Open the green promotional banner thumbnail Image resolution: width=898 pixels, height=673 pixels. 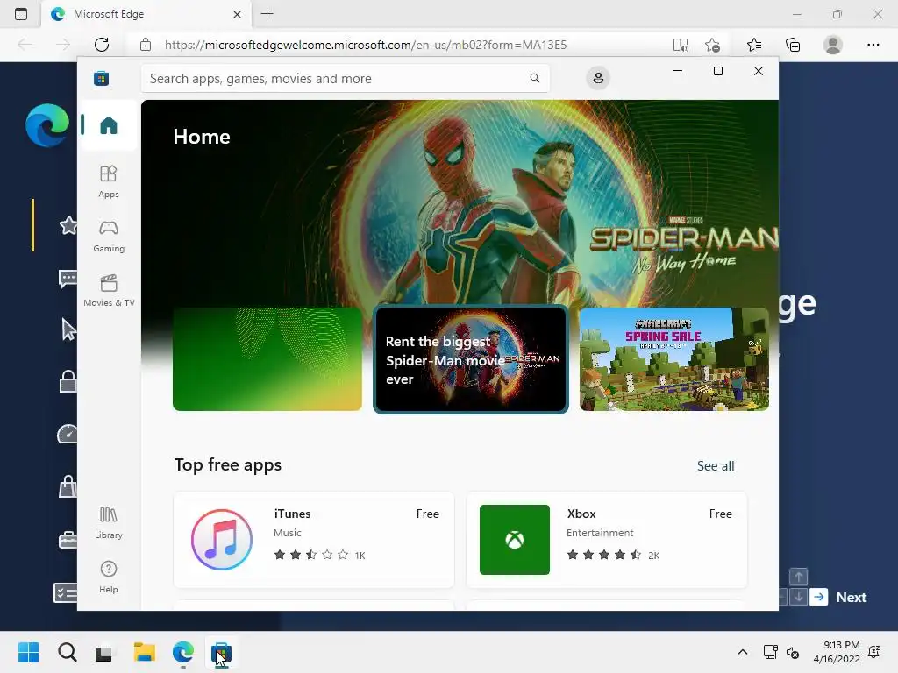(267, 358)
